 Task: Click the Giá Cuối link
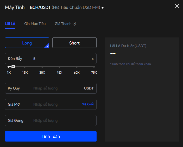click(x=88, y=104)
